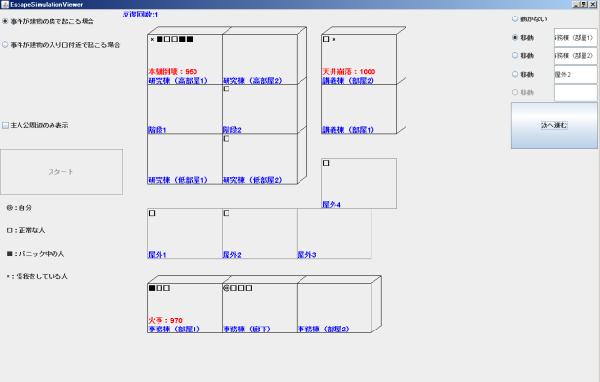Click the person square in 屋外1
600x382 pixels.
tap(152, 213)
